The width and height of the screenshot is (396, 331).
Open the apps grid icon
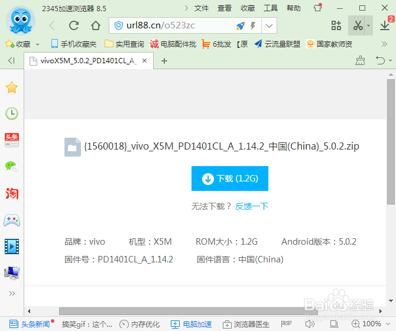tap(336, 25)
